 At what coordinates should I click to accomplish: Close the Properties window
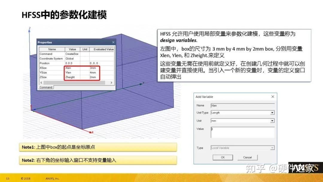point(114,42)
